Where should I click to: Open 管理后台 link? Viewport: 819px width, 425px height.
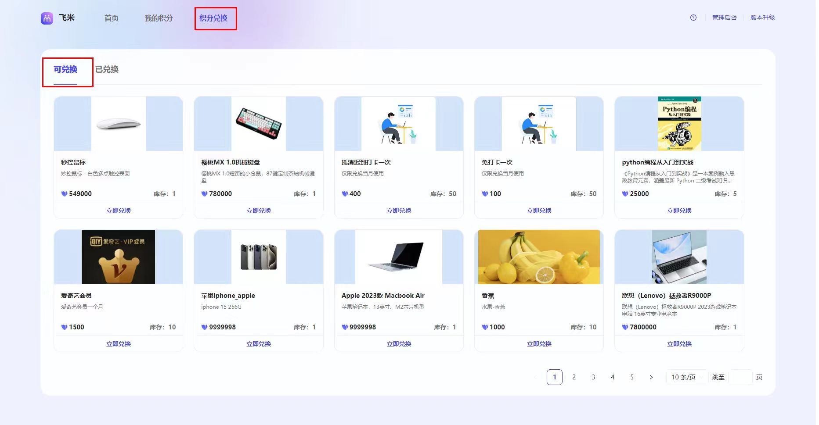pos(725,18)
